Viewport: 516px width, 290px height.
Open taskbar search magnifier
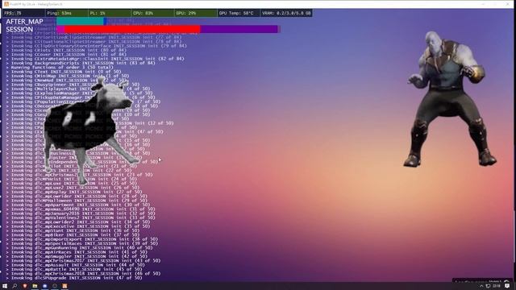[15, 286]
